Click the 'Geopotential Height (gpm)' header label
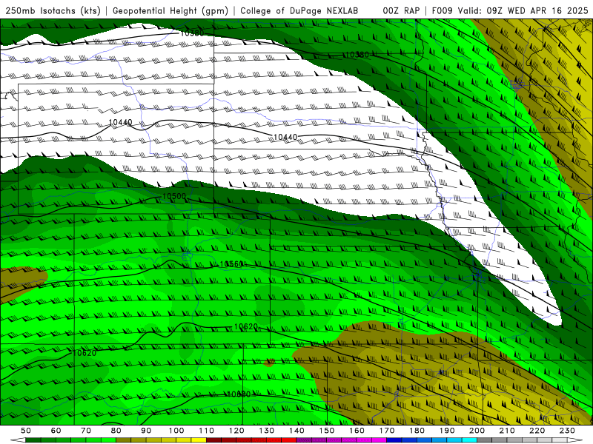Viewport: 593px width, 444px height. (x=170, y=11)
